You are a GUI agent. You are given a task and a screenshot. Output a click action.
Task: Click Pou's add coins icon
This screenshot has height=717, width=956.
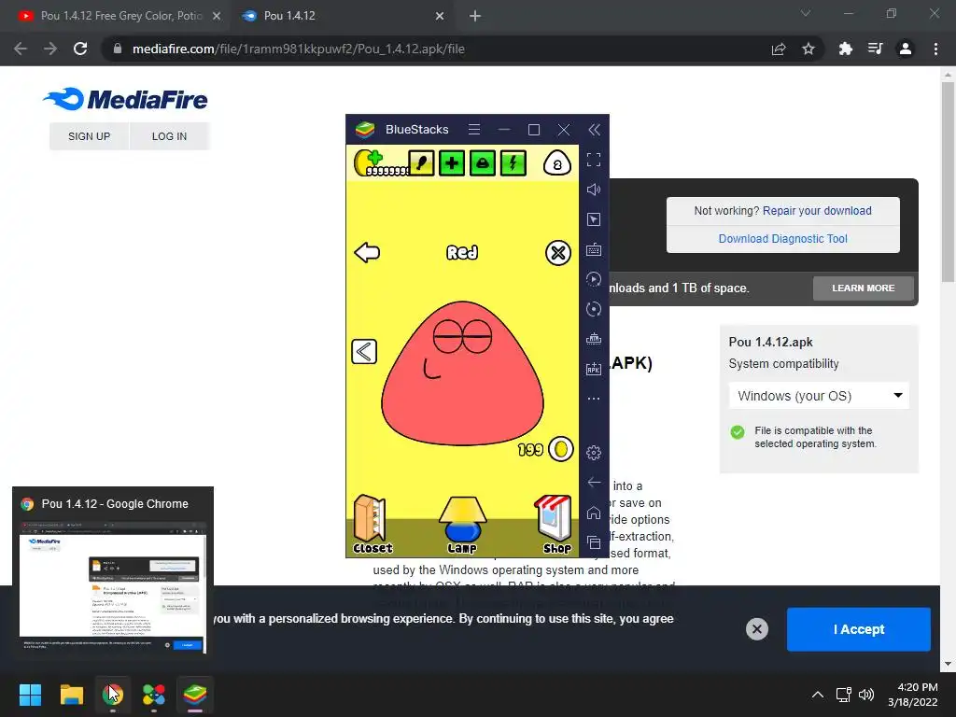(x=368, y=162)
